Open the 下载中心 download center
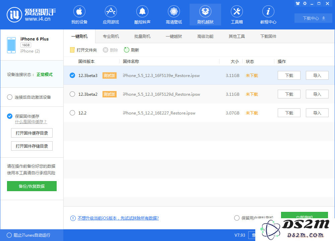Viewport: 335px width, 241px height. coord(313,18)
